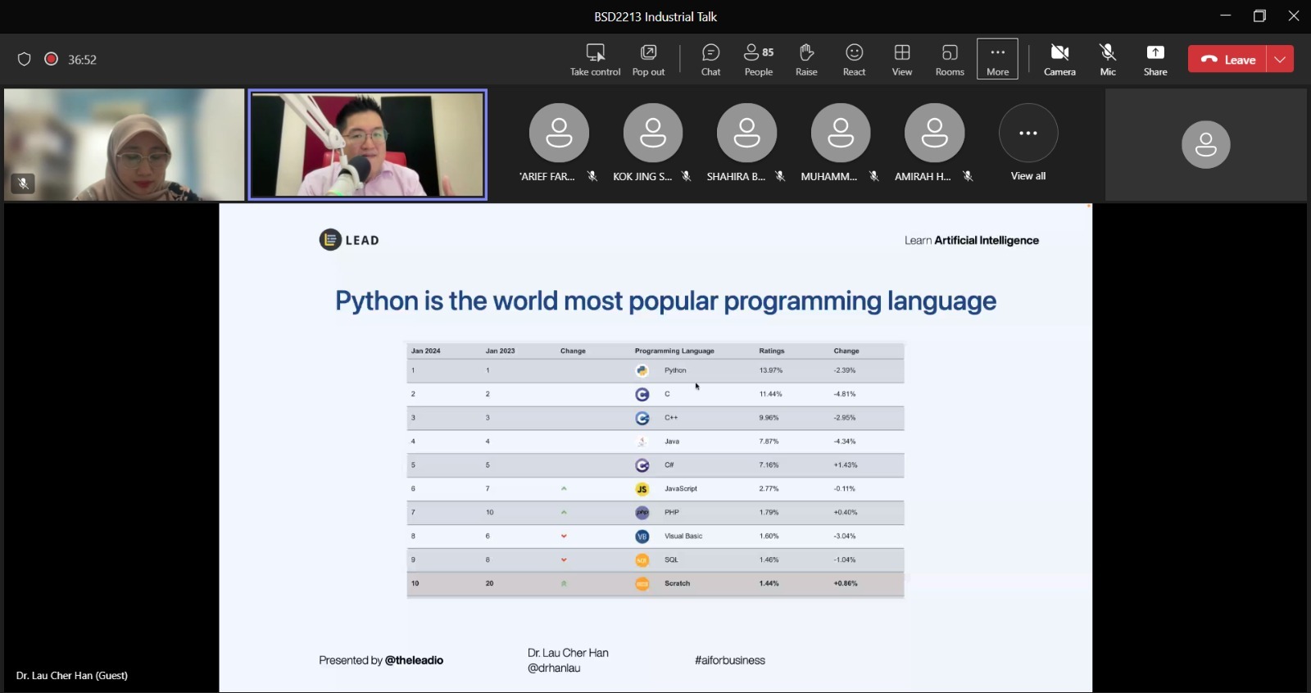Click the SQL row in the table

click(x=655, y=560)
